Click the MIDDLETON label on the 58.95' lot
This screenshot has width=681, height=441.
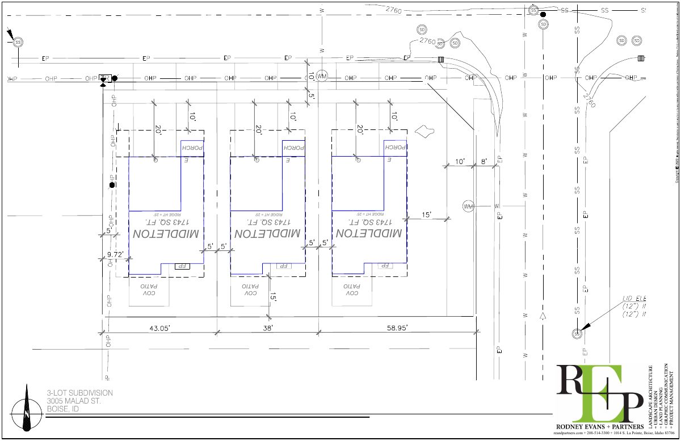368,234
